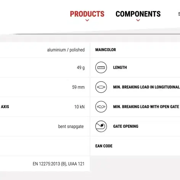Click the open gate breaking load icon
The width and height of the screenshot is (180, 180).
[x=101, y=107]
